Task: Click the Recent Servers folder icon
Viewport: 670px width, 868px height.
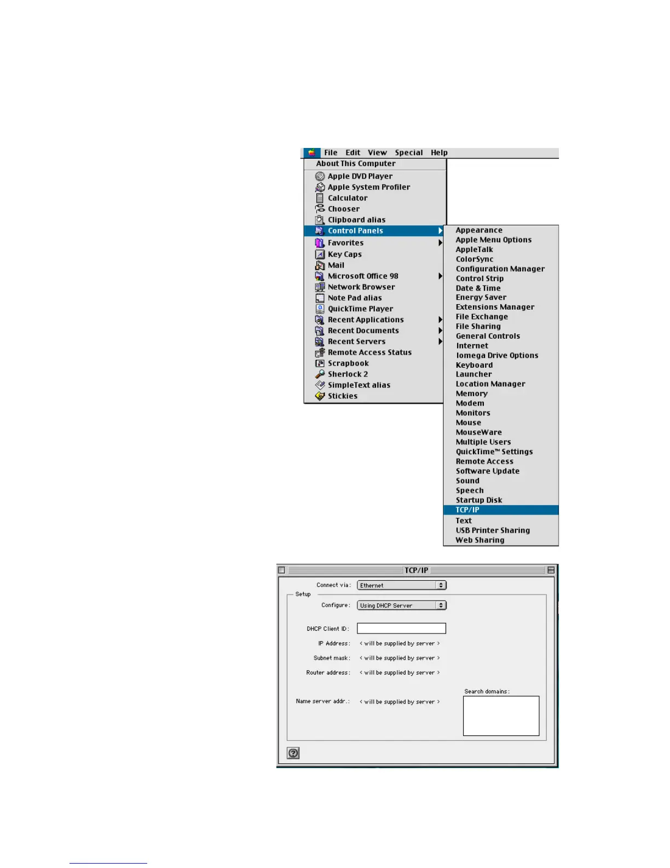Action: coord(320,342)
